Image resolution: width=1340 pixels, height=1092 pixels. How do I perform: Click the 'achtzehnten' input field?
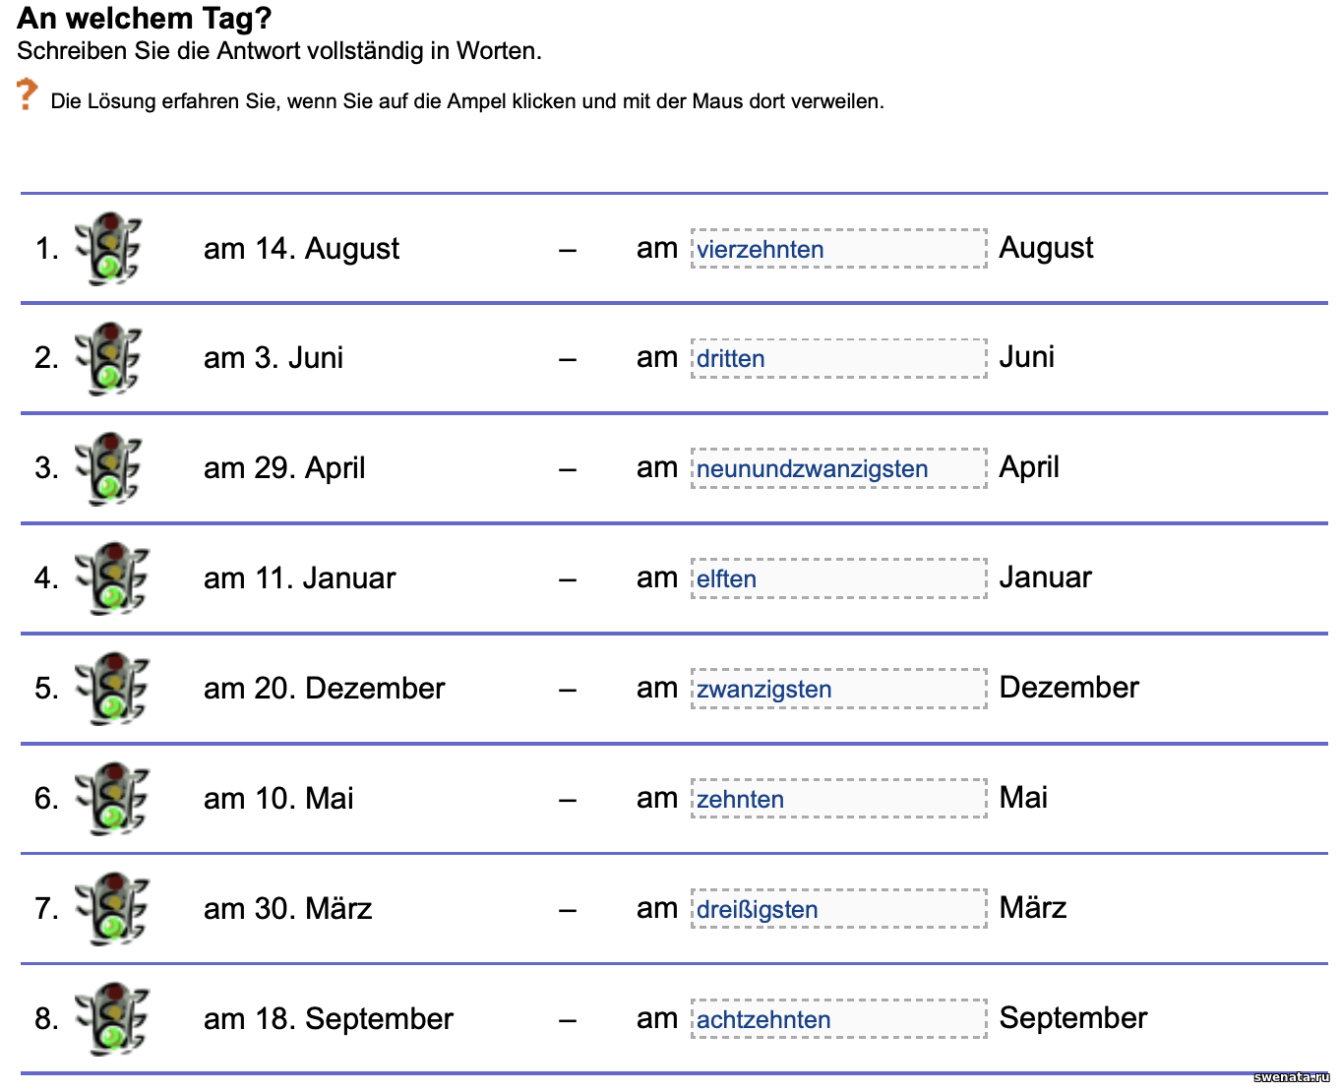[x=838, y=1020]
